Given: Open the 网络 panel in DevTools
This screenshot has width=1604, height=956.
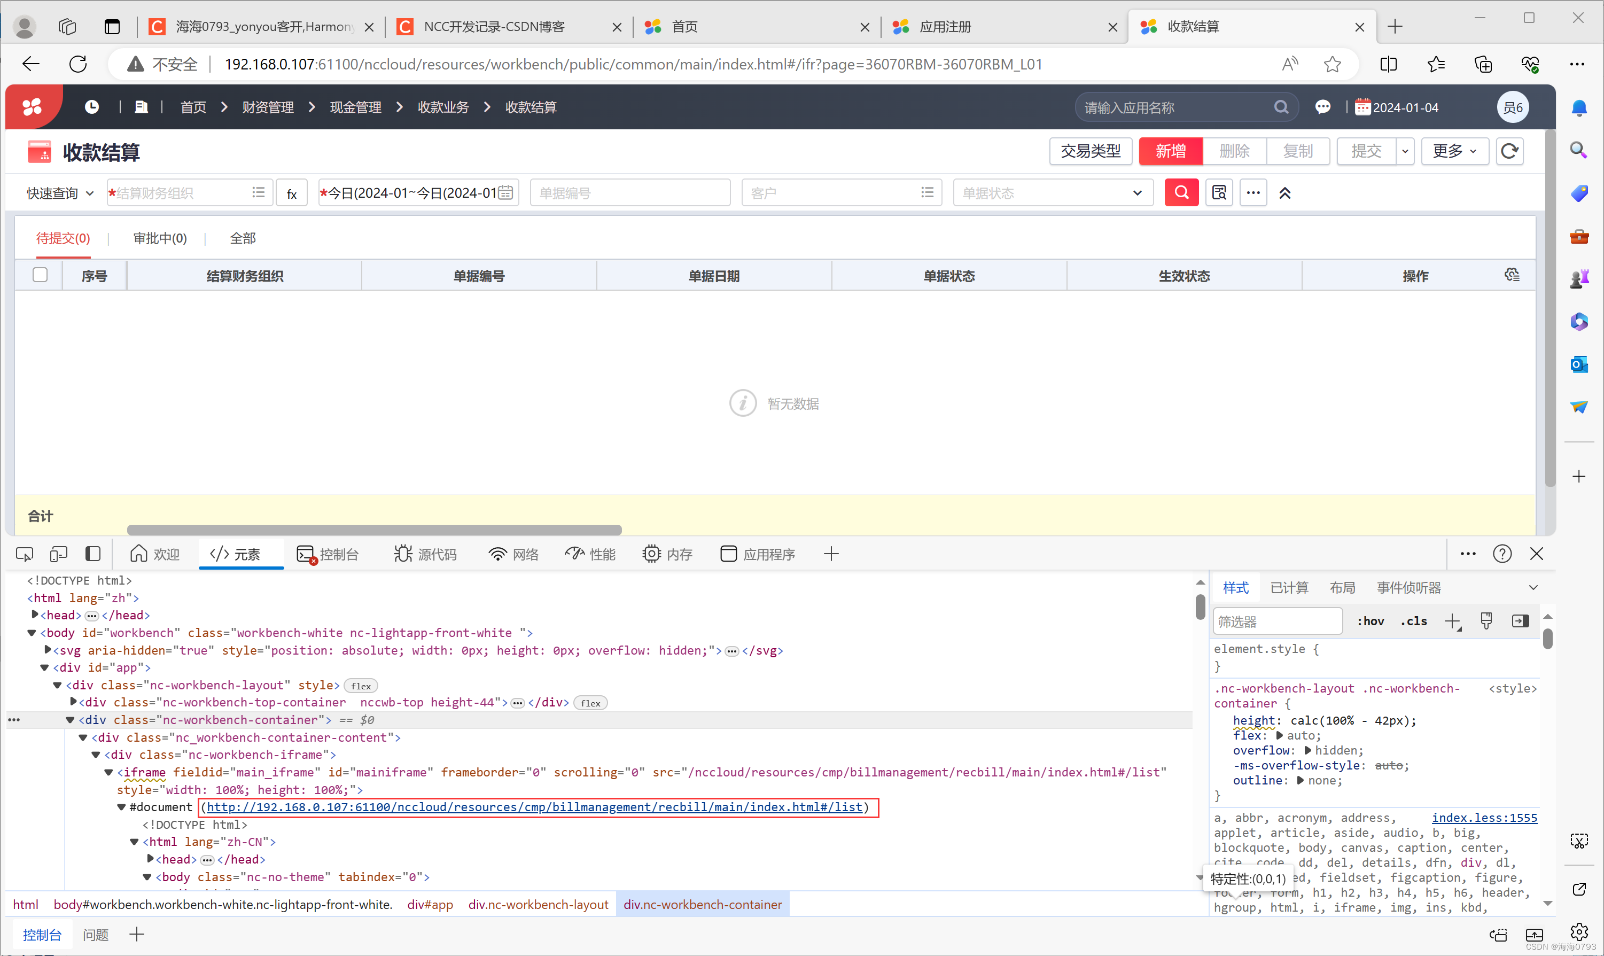Looking at the screenshot, I should pos(513,554).
